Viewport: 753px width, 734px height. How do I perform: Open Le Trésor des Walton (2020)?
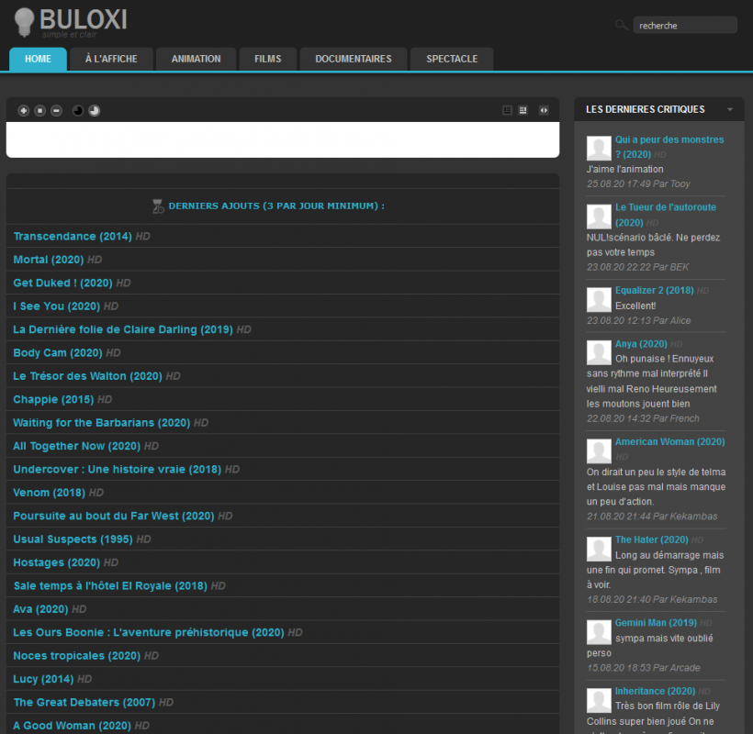point(88,376)
